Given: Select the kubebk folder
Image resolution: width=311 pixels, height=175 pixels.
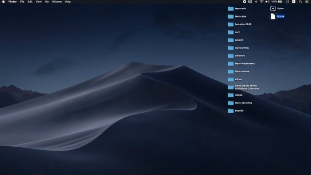Looking at the screenshot, I should tap(231, 111).
